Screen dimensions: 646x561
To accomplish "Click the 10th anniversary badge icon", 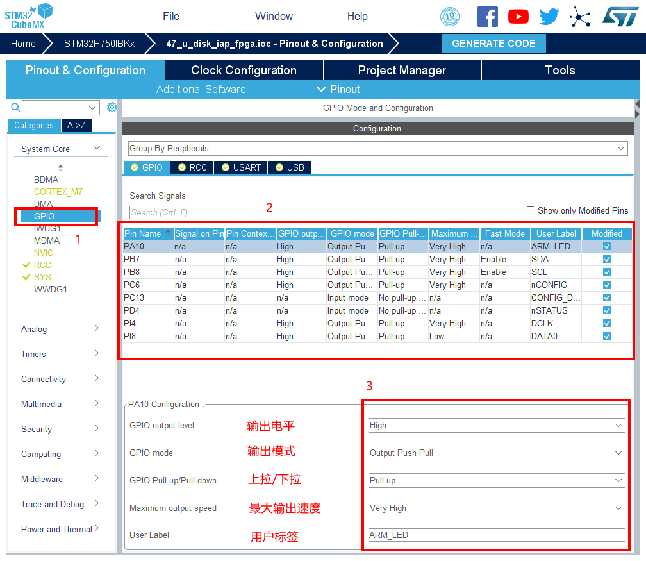I will [450, 17].
